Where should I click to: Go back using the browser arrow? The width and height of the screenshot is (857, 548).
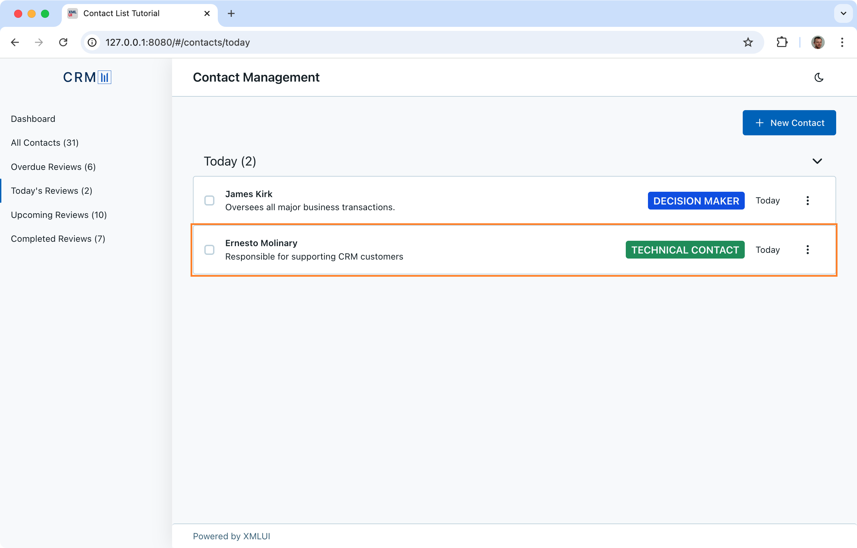[x=15, y=42]
